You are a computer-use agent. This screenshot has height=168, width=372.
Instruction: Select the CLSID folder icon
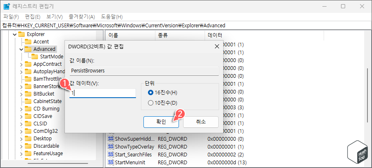point(28,124)
